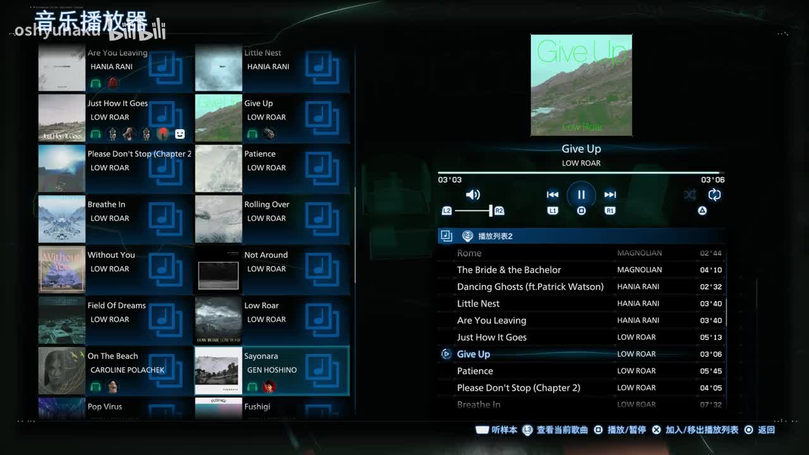Select Dancing Ghosts (ft.Patrick Watson) in playlist
This screenshot has width=809, height=455.
581,287
